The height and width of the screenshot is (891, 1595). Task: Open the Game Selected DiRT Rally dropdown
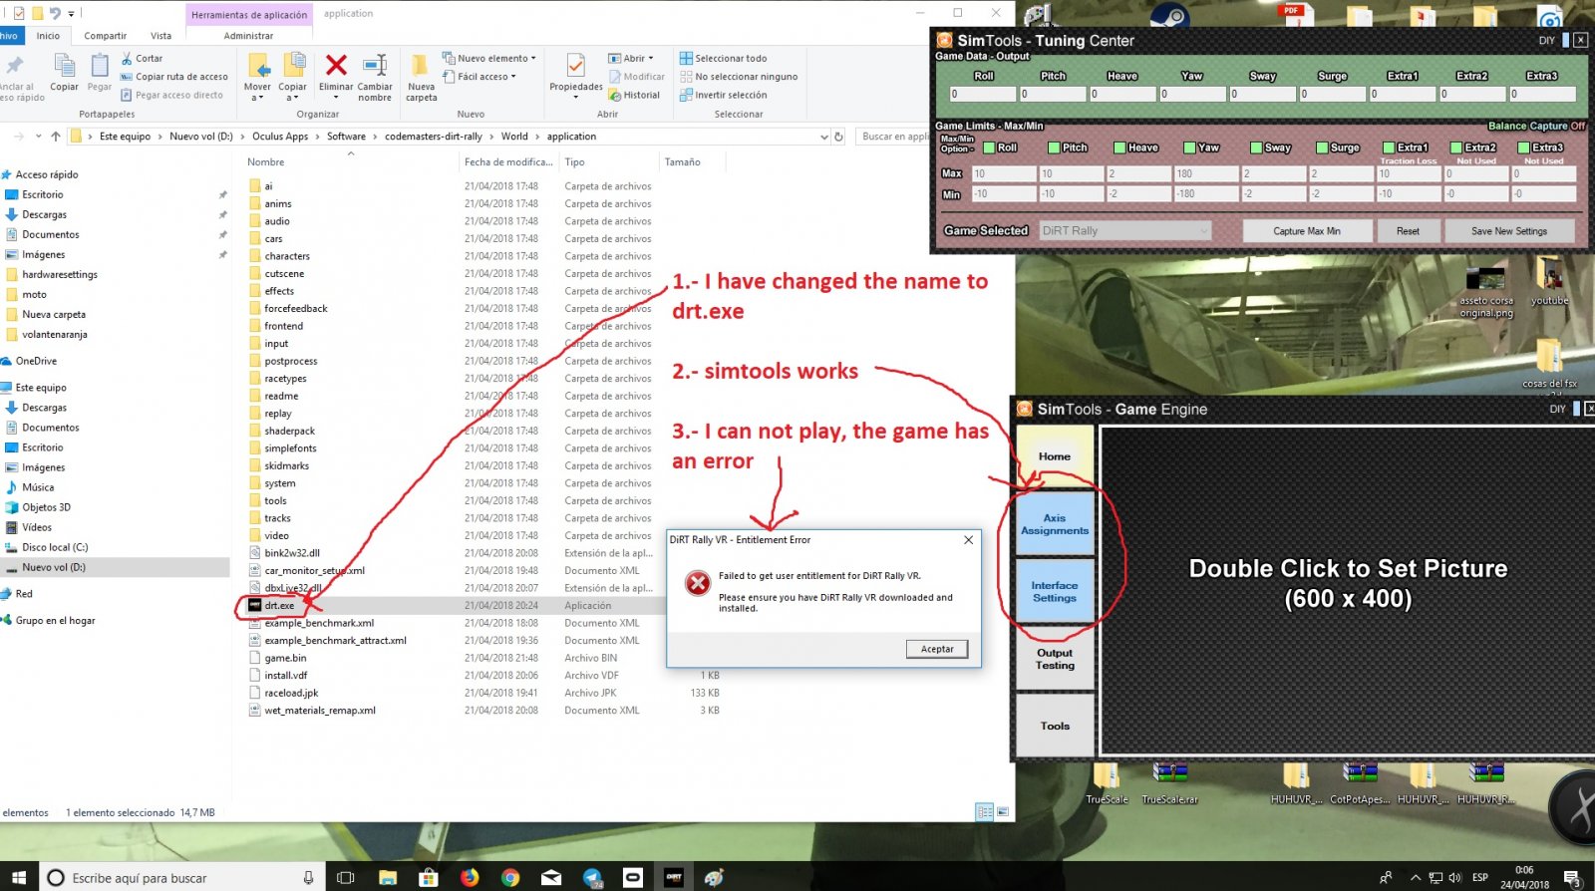tap(1124, 230)
